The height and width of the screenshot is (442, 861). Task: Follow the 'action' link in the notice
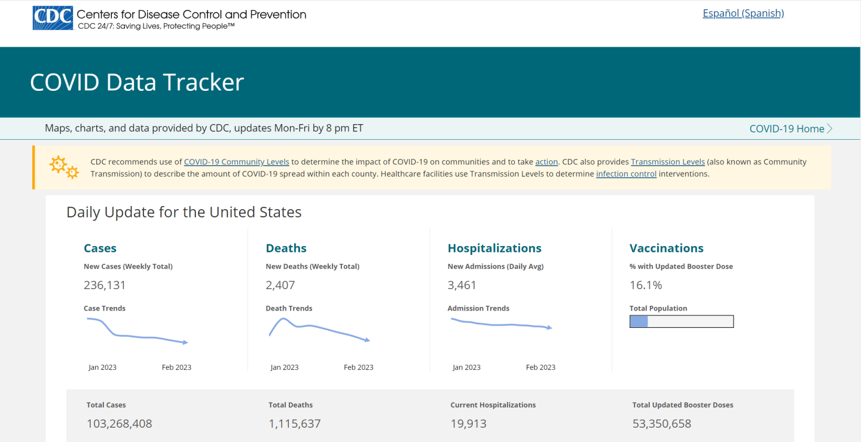[546, 162]
